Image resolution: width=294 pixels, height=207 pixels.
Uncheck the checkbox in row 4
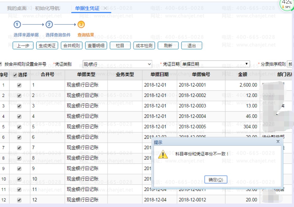coord(19,116)
